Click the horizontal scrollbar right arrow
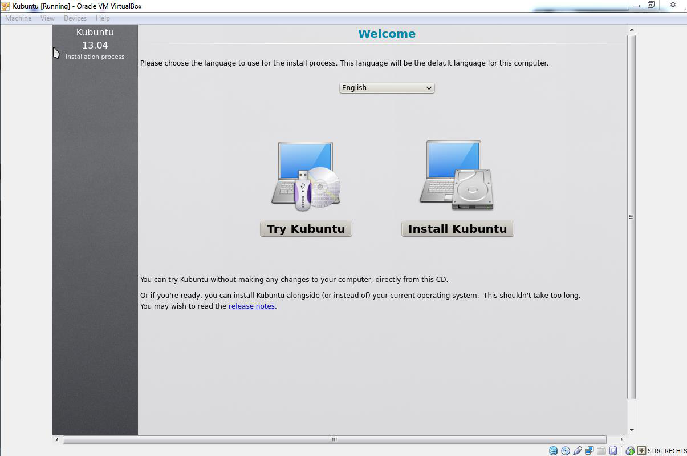The width and height of the screenshot is (687, 456). pos(621,439)
